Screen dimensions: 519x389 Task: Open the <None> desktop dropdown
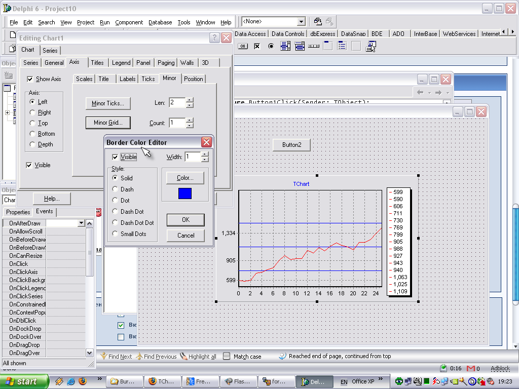(x=301, y=22)
